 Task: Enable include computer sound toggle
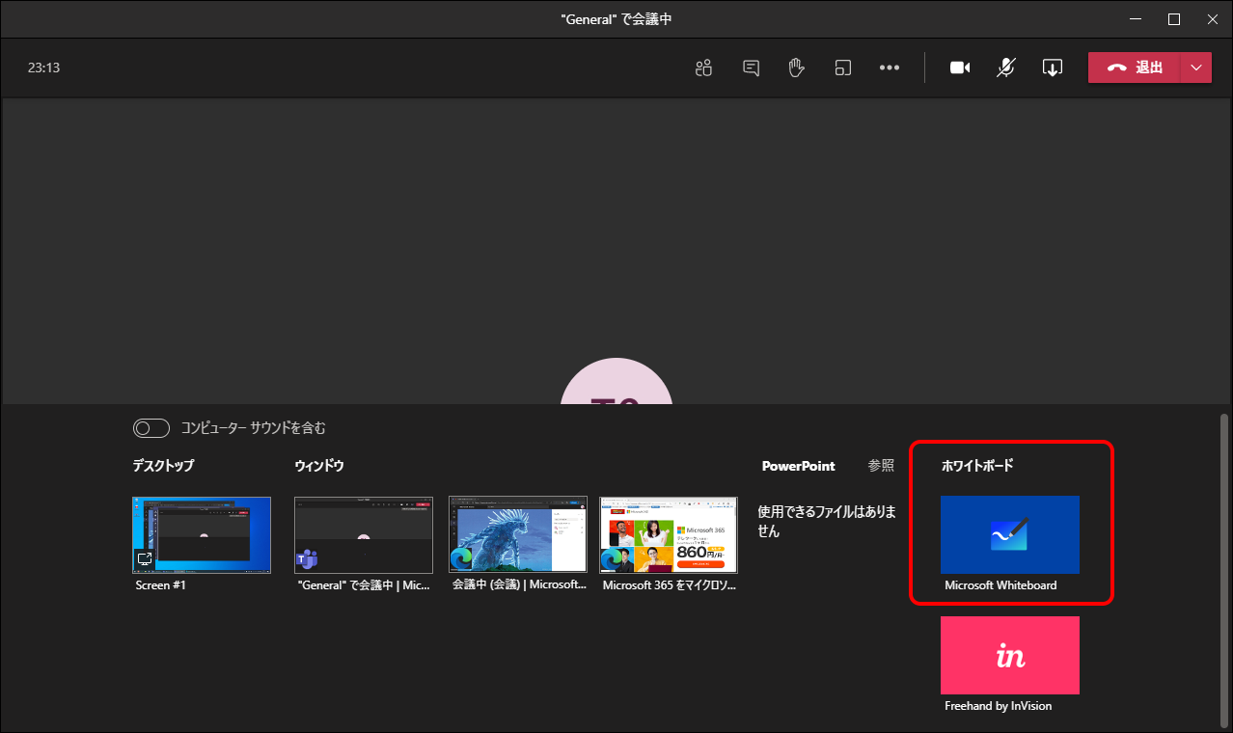pyautogui.click(x=151, y=428)
